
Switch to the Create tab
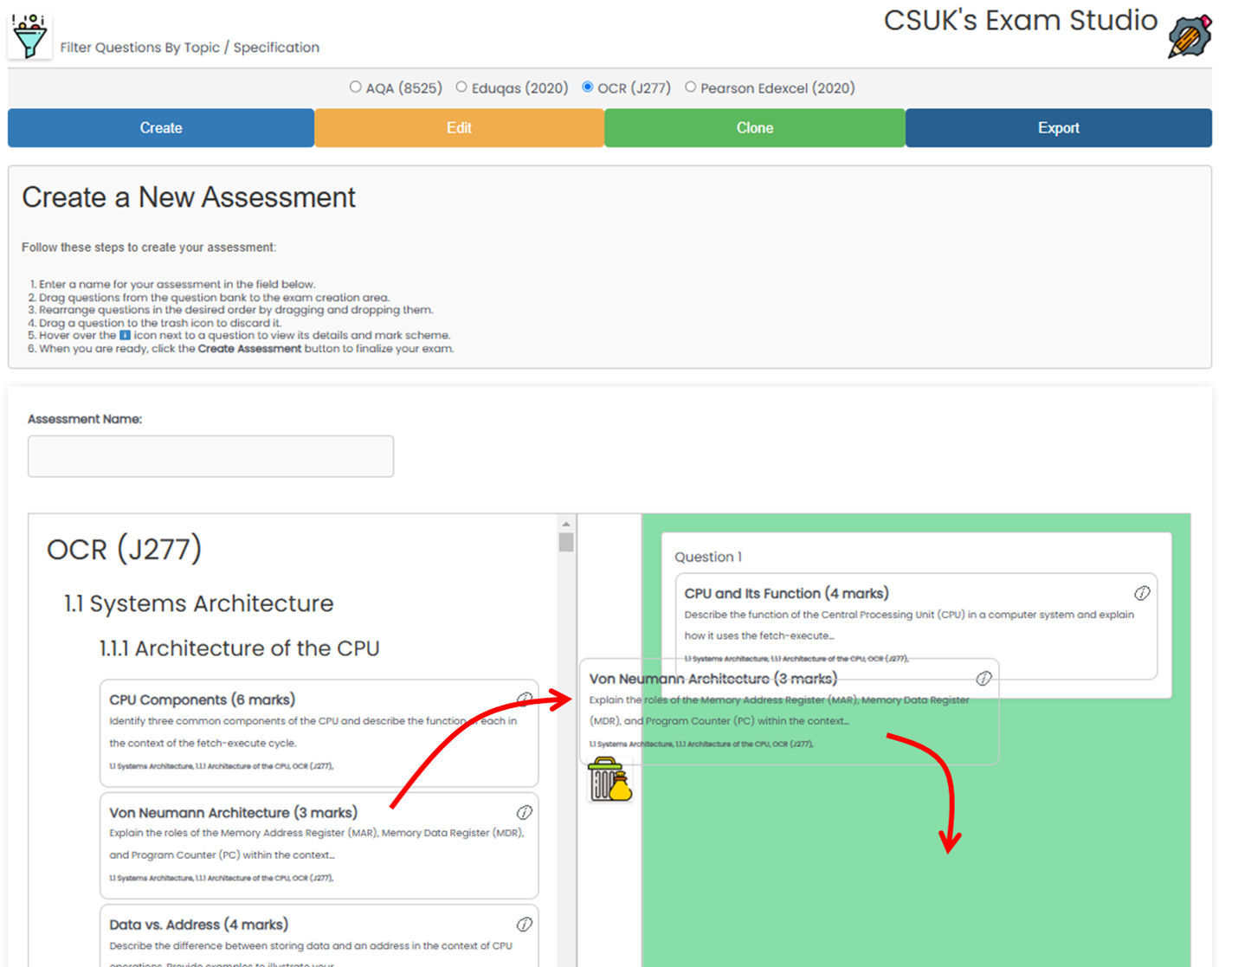point(161,128)
